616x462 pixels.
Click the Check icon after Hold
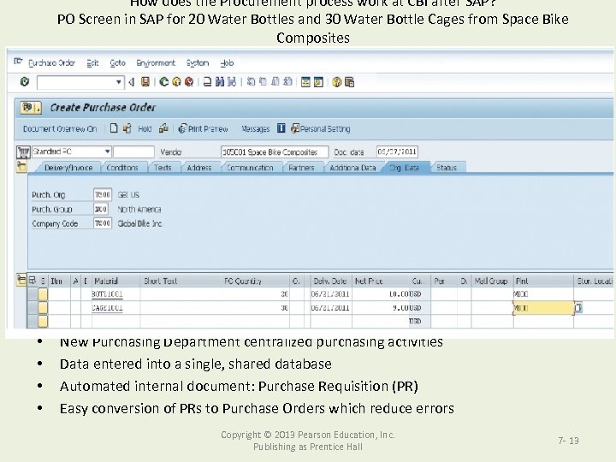click(163, 128)
